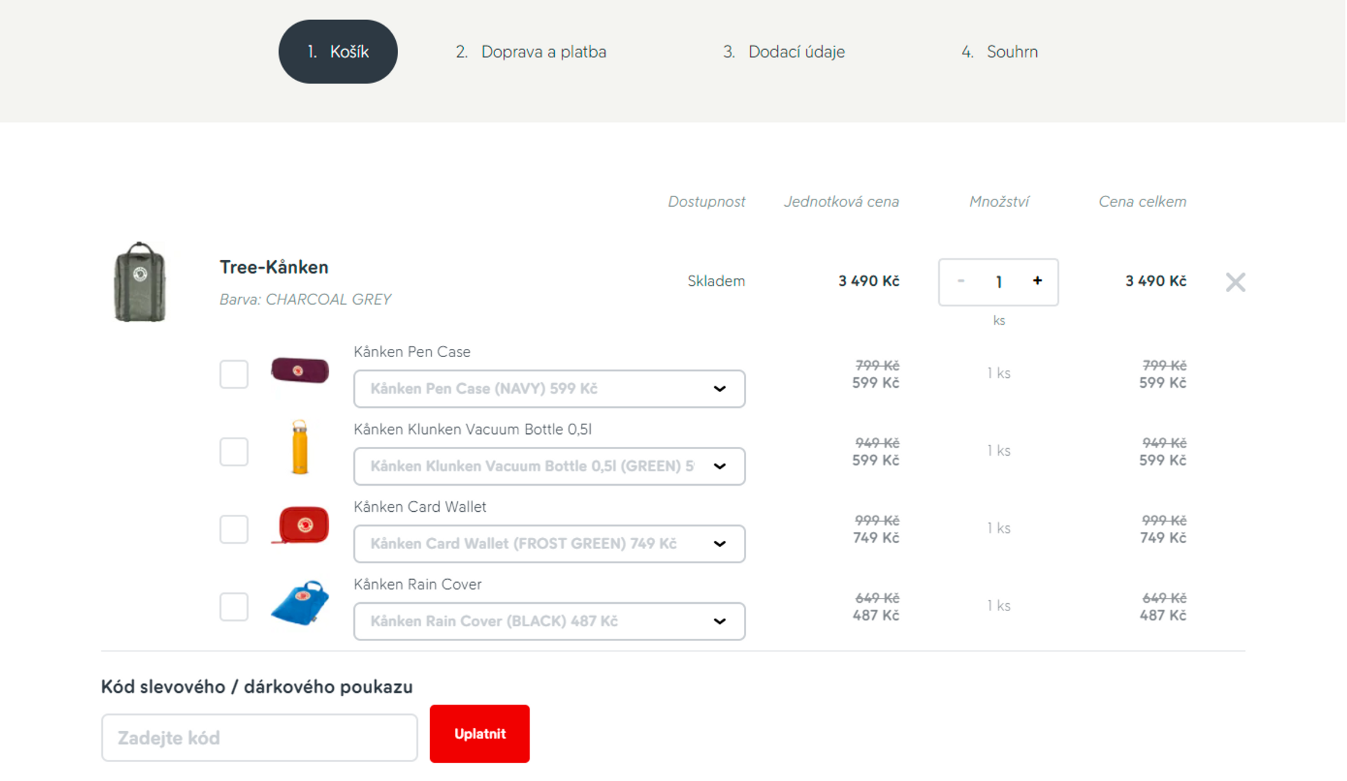Tick the Kånken Rain Cover checkbox
This screenshot has width=1347, height=781.
click(234, 606)
